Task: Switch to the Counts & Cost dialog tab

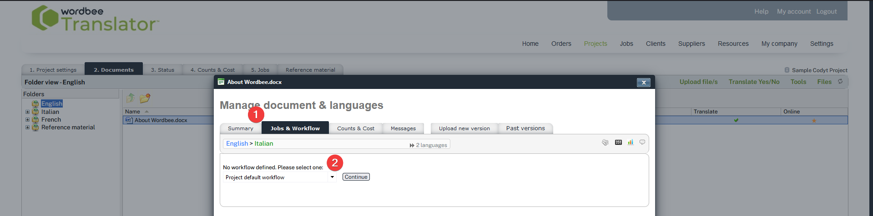Action: coord(355,128)
